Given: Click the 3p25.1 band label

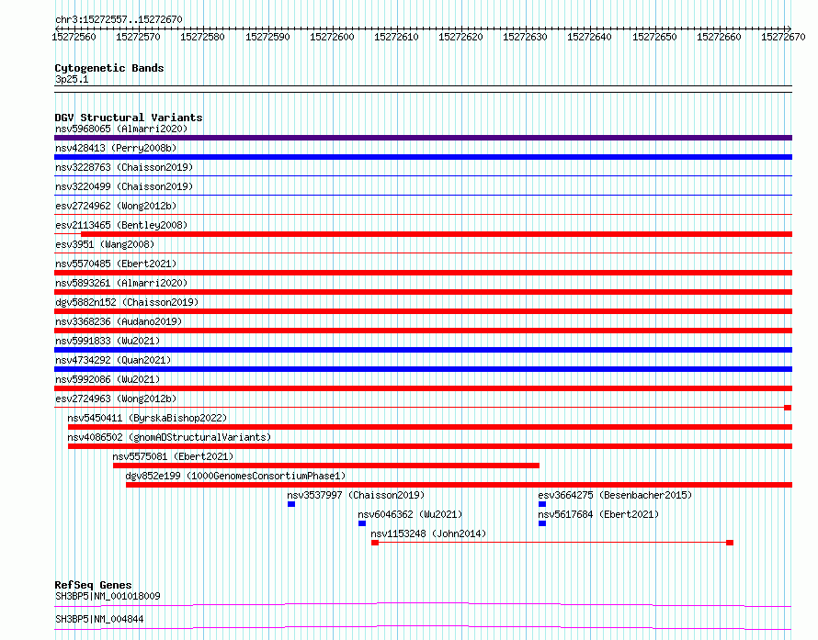Looking at the screenshot, I should [x=72, y=79].
